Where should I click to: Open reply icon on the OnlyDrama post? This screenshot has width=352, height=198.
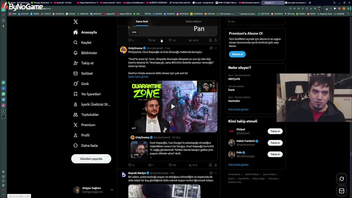pos(130,165)
